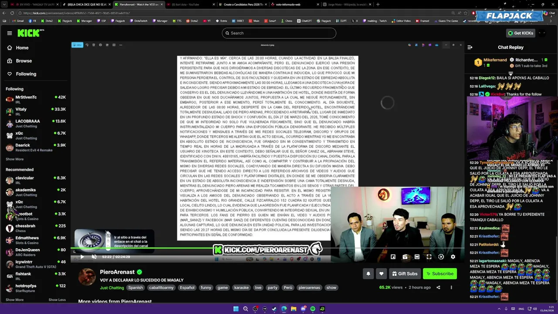Play the VOD with the play button
The width and height of the screenshot is (558, 314).
82,257
